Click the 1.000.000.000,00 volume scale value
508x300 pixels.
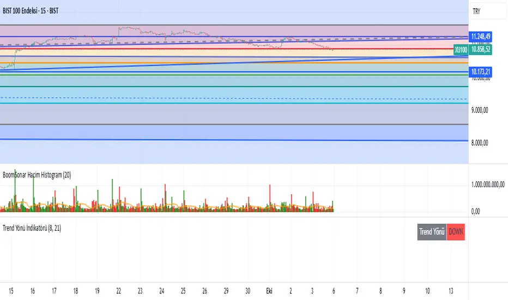tap(488, 184)
